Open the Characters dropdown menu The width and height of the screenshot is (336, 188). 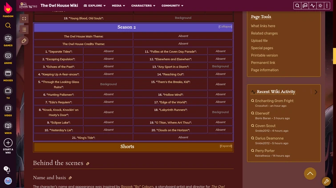[x=143, y=6]
